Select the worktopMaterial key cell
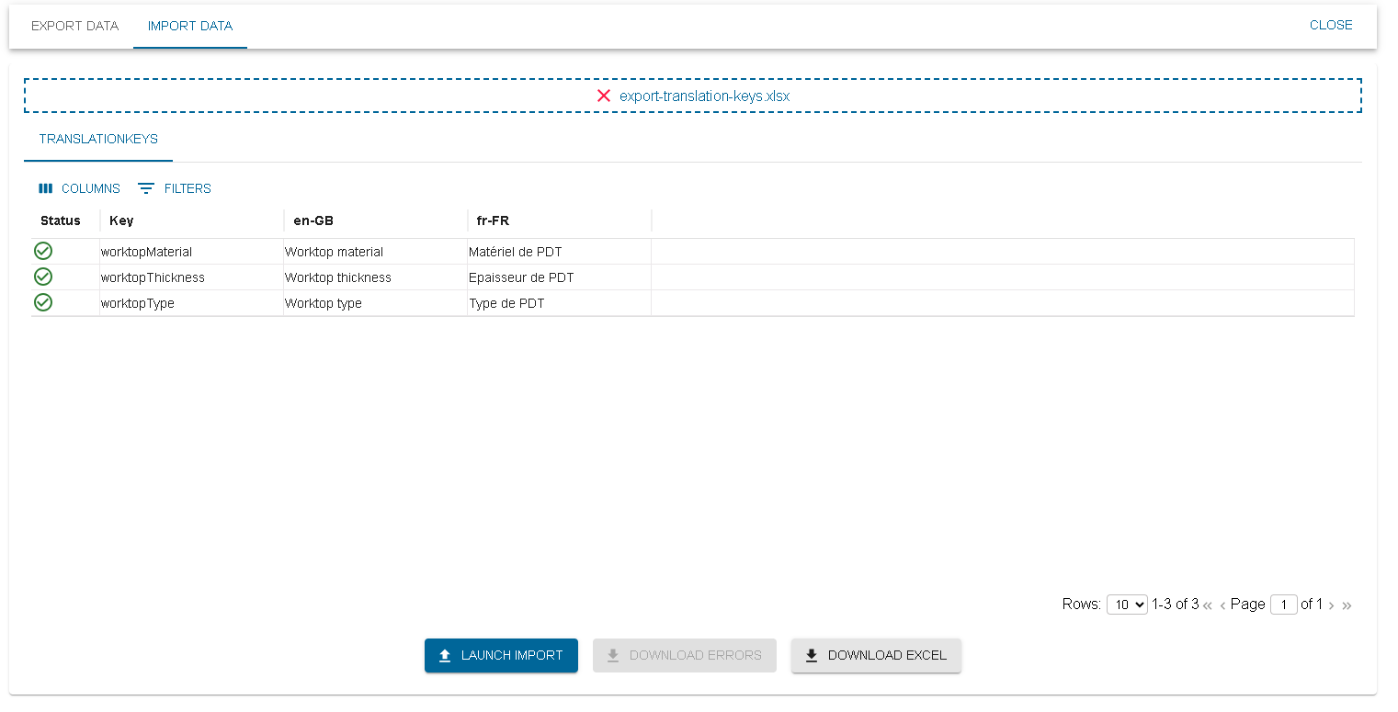 [191, 252]
